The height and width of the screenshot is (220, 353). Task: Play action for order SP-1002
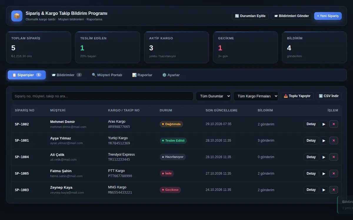324,124
